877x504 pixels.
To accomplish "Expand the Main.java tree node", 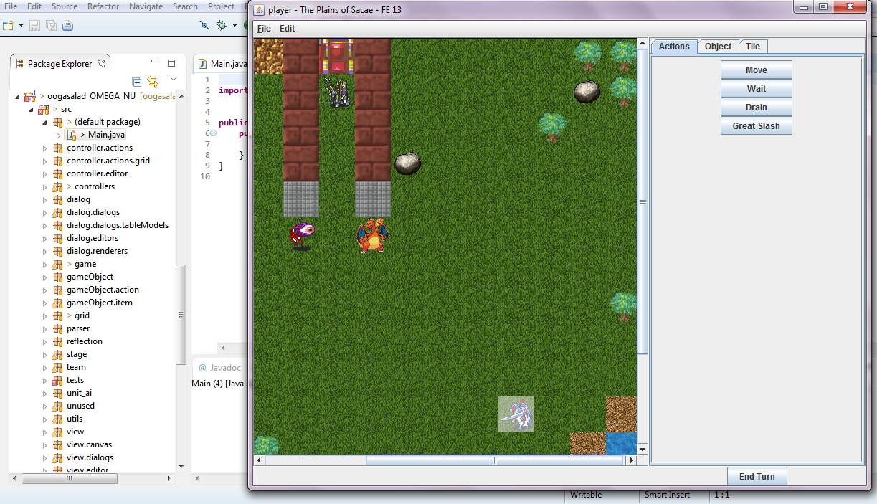I will 58,135.
